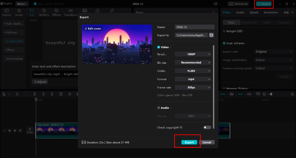The image size is (296, 158).
Task: Click Edit cover on preview
Action: (93, 29)
